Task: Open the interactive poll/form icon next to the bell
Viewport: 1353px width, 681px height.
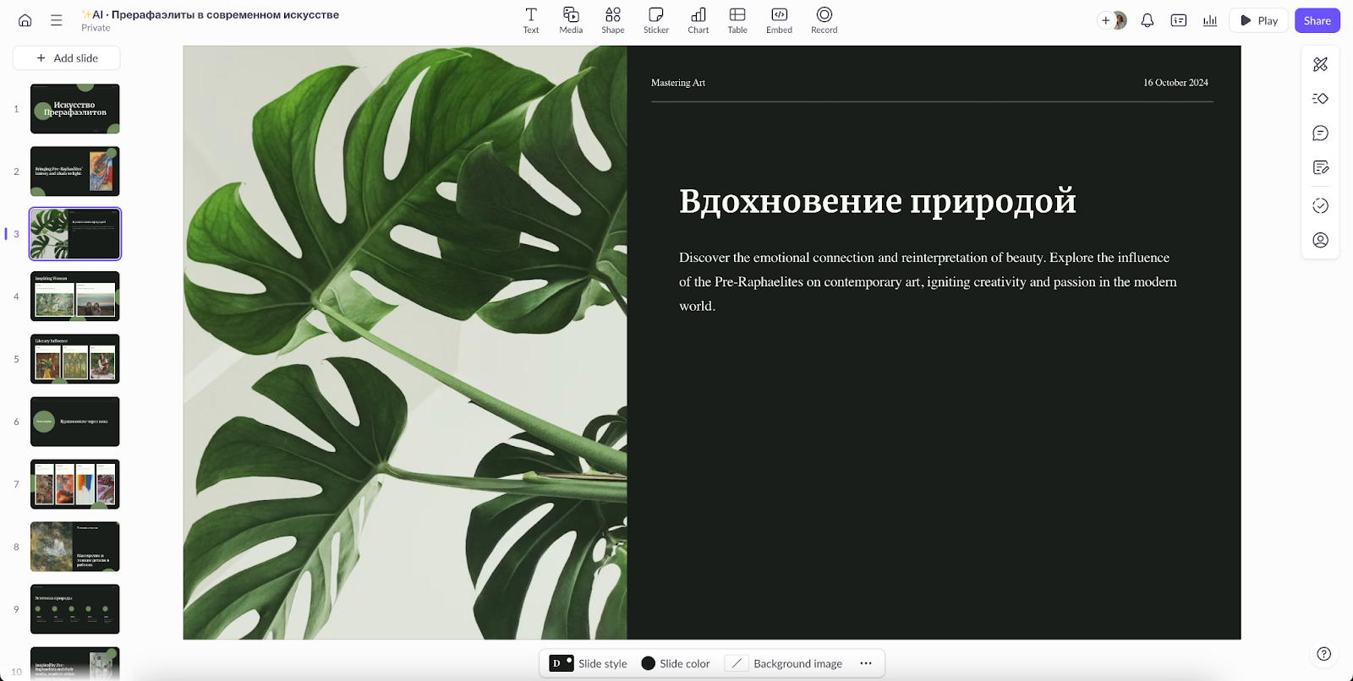Action: pyautogui.click(x=1179, y=20)
